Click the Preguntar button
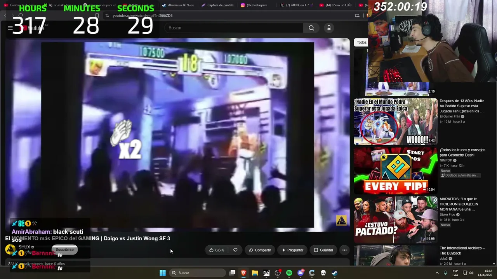Screen dimensions: 497x279 click(292, 250)
